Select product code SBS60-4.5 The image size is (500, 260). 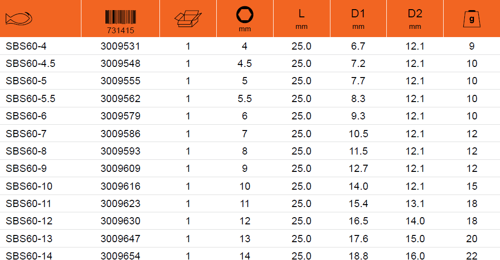[31, 64]
